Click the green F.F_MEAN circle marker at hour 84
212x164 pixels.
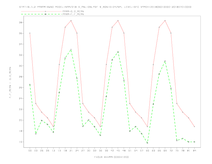tap(194, 142)
